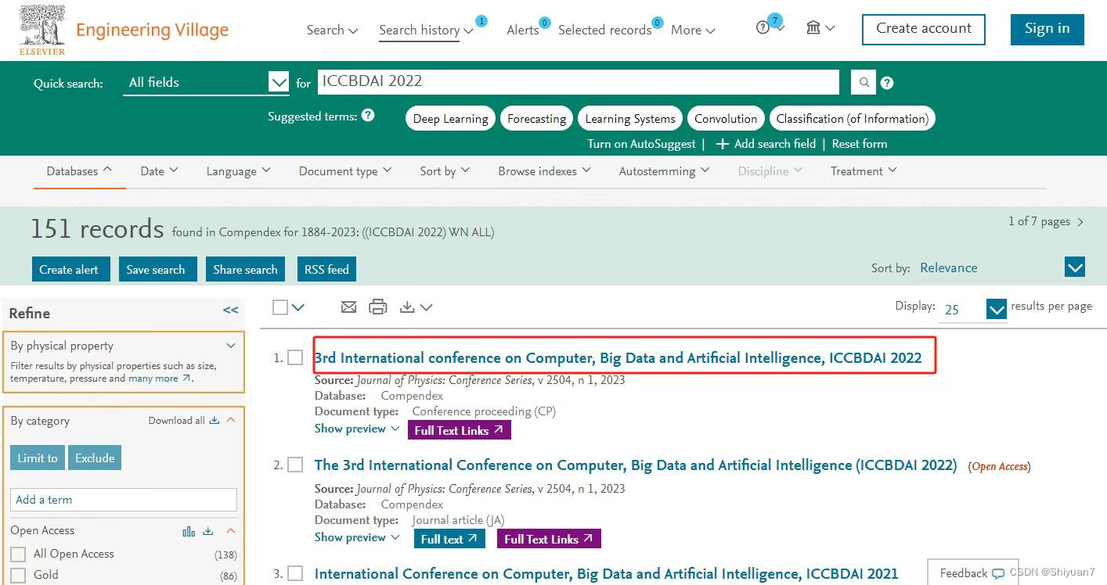Click Suggested terms help icon

click(x=368, y=116)
